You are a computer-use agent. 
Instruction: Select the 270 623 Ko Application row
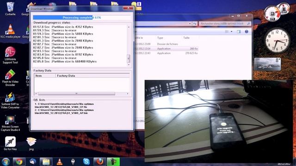(166, 53)
